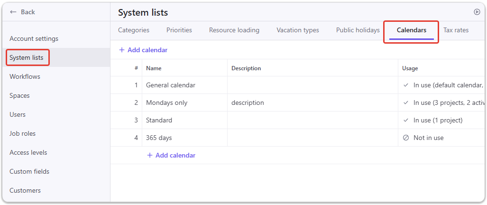
Task: Click empty Description cell of General calendar
Action: tap(312, 85)
